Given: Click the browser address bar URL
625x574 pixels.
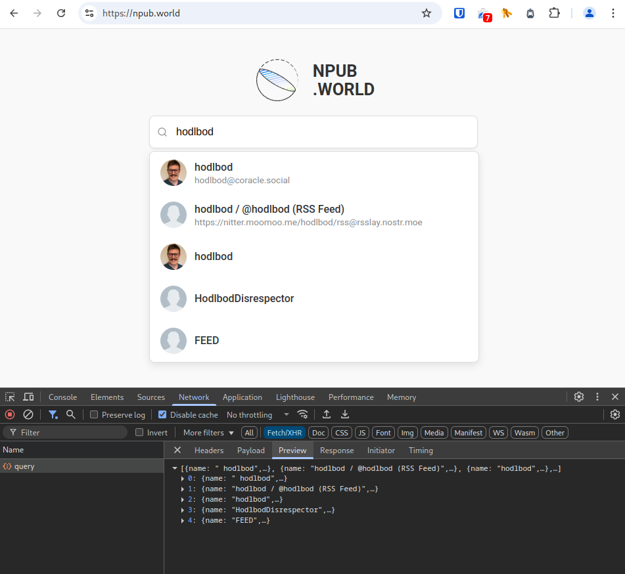Looking at the screenshot, I should (141, 13).
